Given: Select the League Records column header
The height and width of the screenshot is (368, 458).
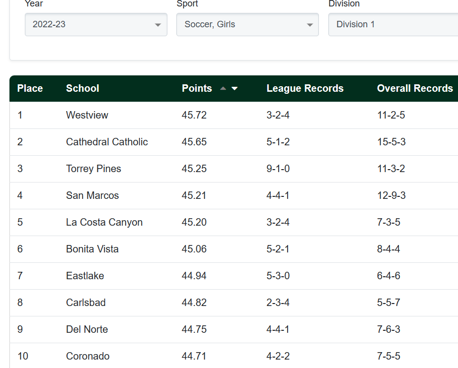Looking at the screenshot, I should (305, 88).
